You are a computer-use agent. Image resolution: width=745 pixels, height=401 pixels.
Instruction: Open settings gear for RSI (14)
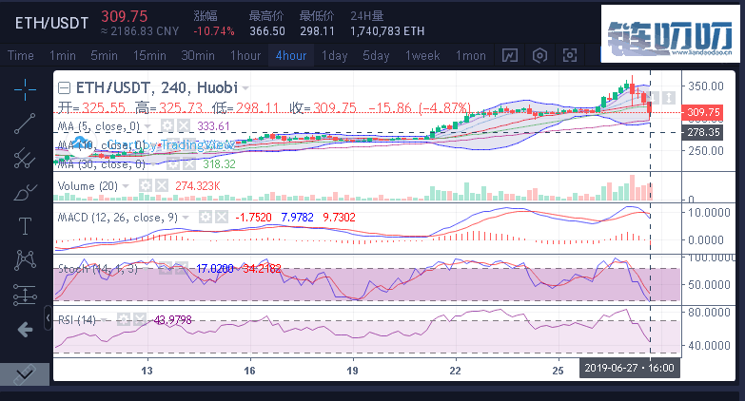124,320
